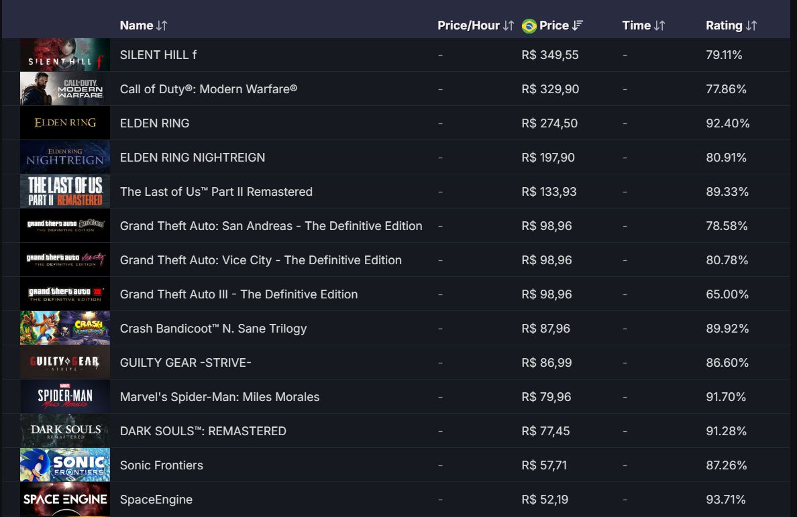Select DARK SOULS™: REMASTERED title
Viewport: 797px width, 517px height.
(x=203, y=431)
